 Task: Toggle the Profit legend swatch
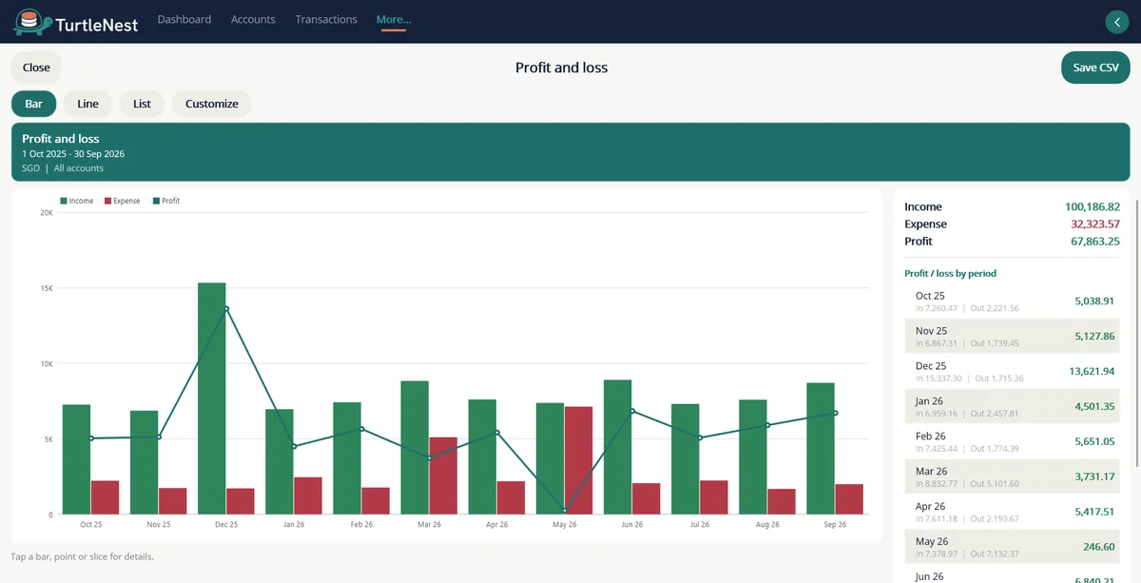point(156,201)
